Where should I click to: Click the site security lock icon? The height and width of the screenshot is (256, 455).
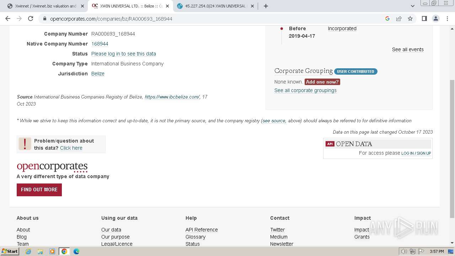click(44, 18)
